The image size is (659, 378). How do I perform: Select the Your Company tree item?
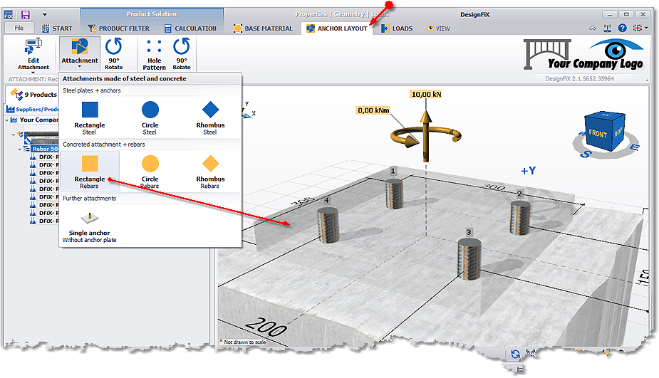38,120
